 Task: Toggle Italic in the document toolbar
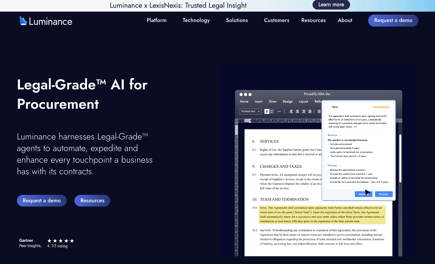(271, 111)
